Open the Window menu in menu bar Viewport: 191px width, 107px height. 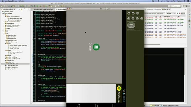(22, 1)
